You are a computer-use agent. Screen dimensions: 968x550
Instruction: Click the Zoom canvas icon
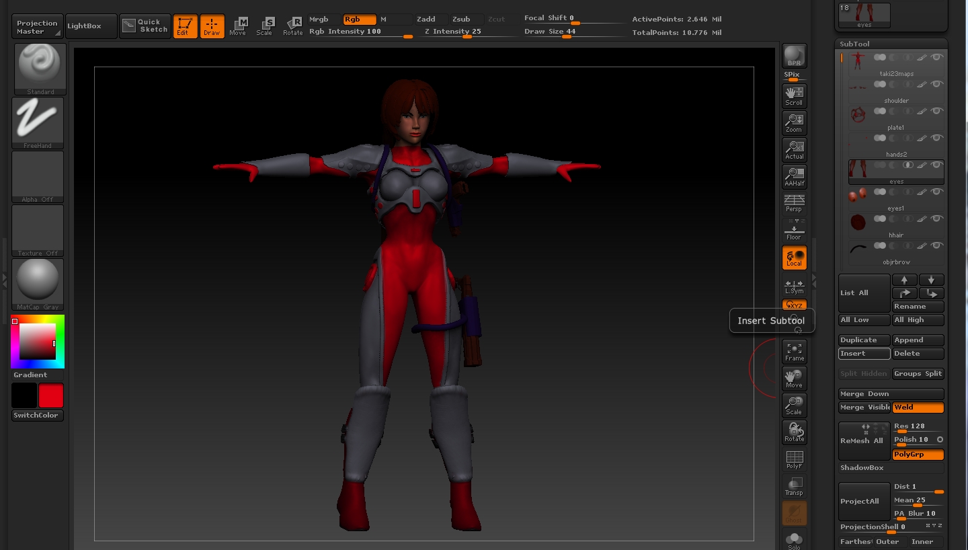pyautogui.click(x=794, y=122)
